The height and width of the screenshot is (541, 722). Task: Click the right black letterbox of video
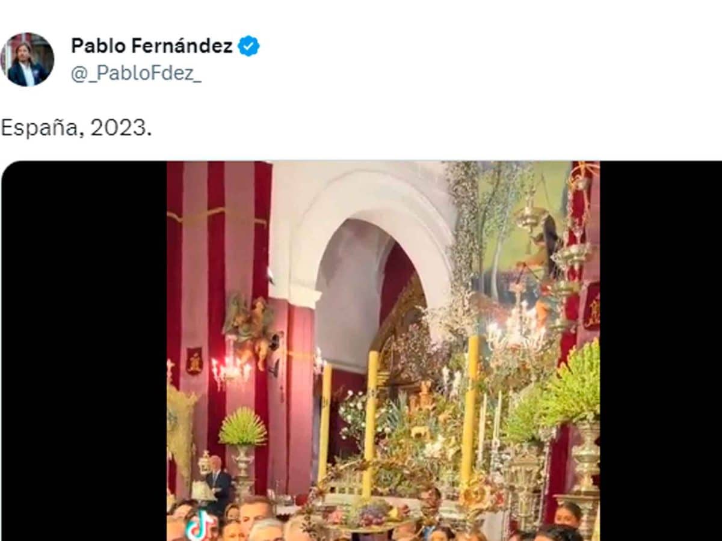point(661,351)
